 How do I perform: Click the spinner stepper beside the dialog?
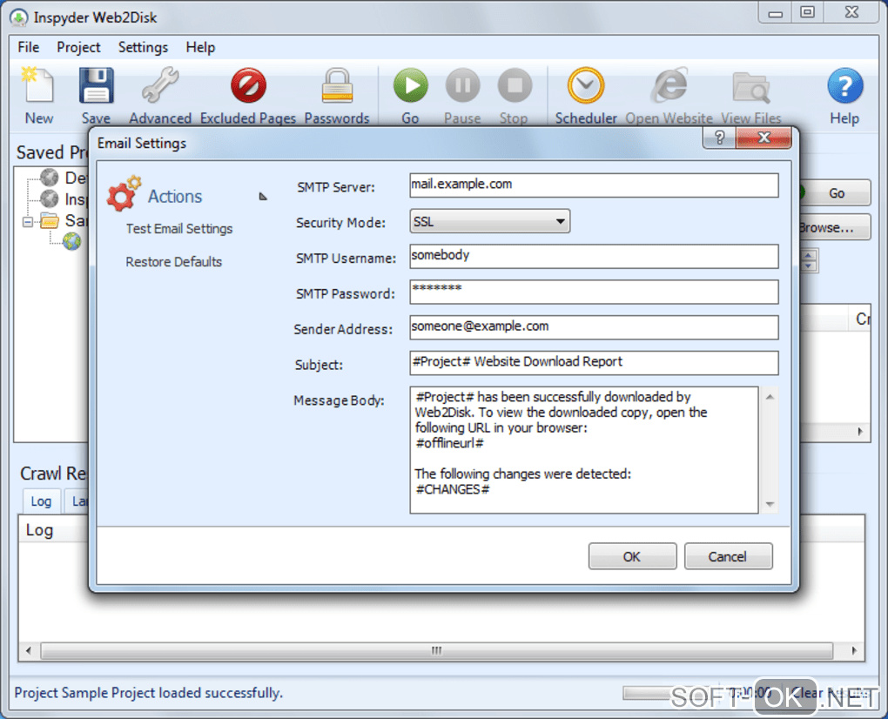point(810,260)
